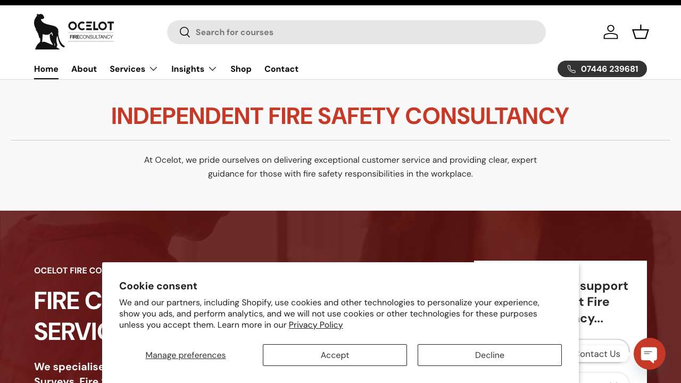
Task: Call the 07446 239681 phone button
Action: [609, 69]
